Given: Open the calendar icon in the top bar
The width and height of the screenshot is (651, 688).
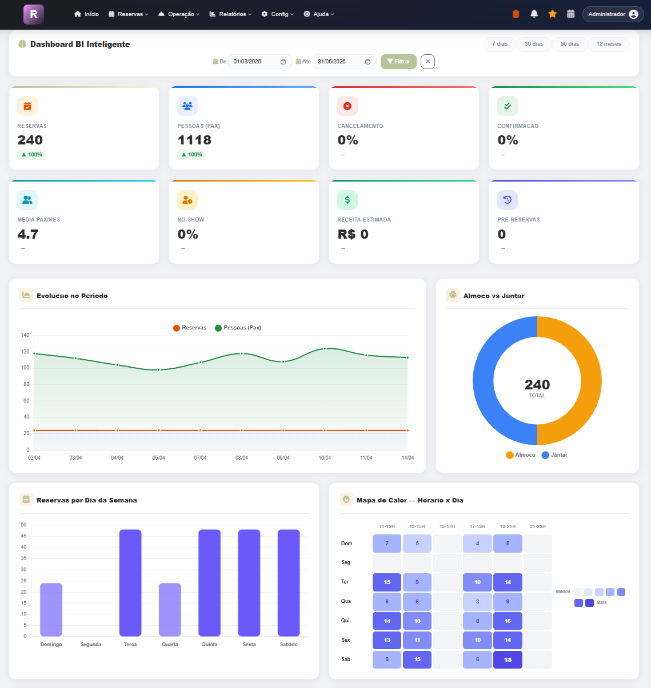Looking at the screenshot, I should pyautogui.click(x=570, y=13).
